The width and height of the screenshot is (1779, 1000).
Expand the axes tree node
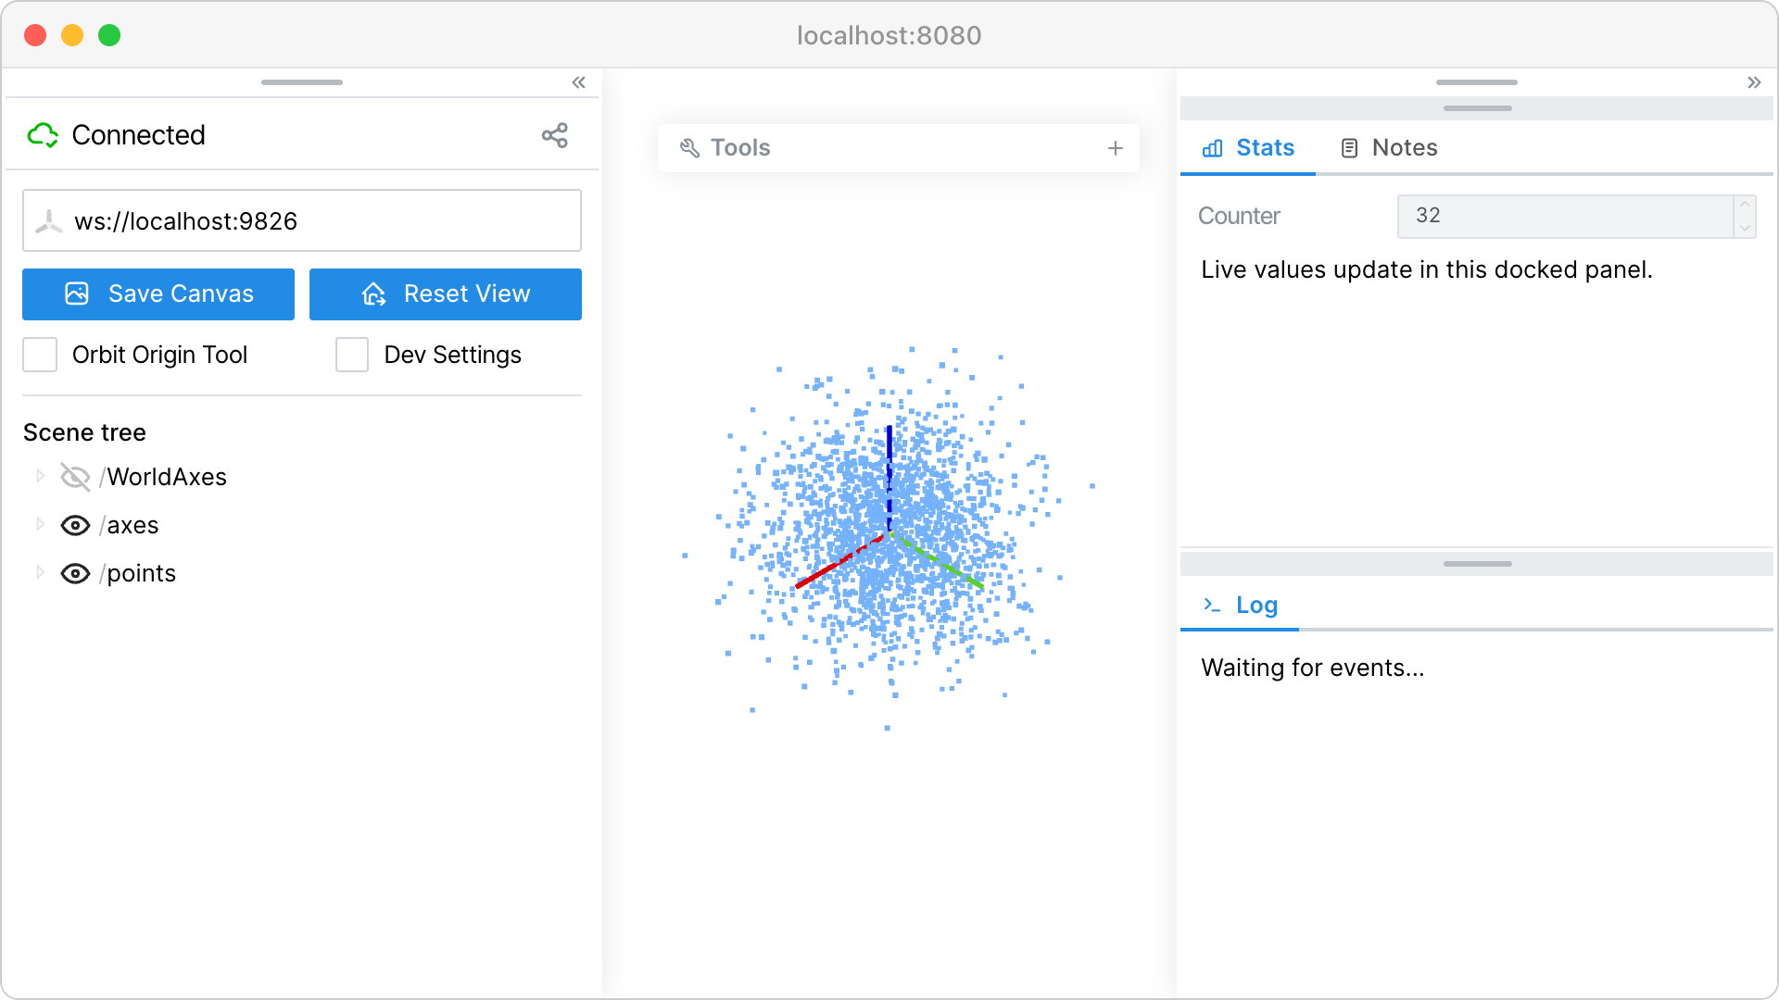pyautogui.click(x=40, y=524)
